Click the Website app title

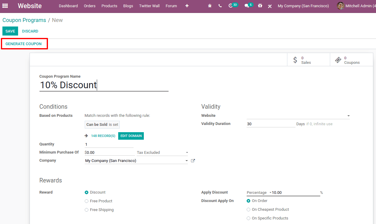pos(30,6)
